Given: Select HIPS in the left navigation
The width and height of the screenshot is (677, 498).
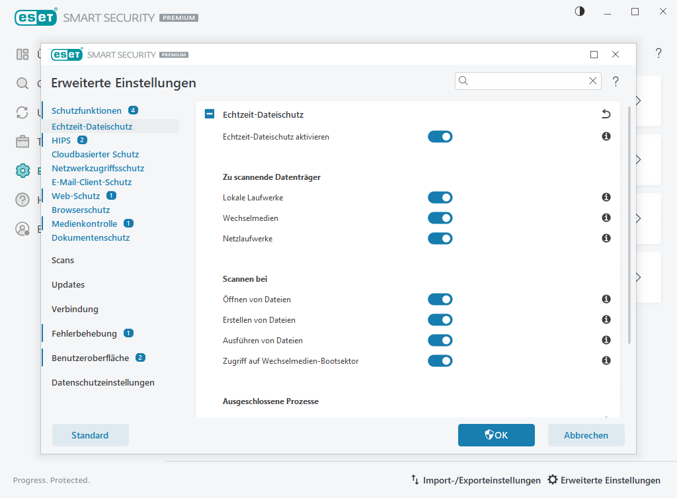Looking at the screenshot, I should click(x=61, y=140).
